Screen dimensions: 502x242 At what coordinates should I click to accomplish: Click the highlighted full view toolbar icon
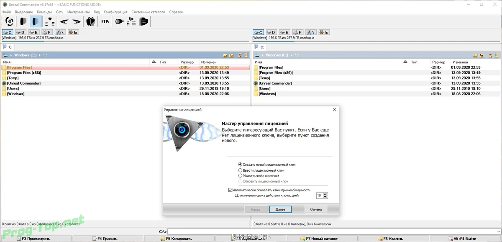36,21
